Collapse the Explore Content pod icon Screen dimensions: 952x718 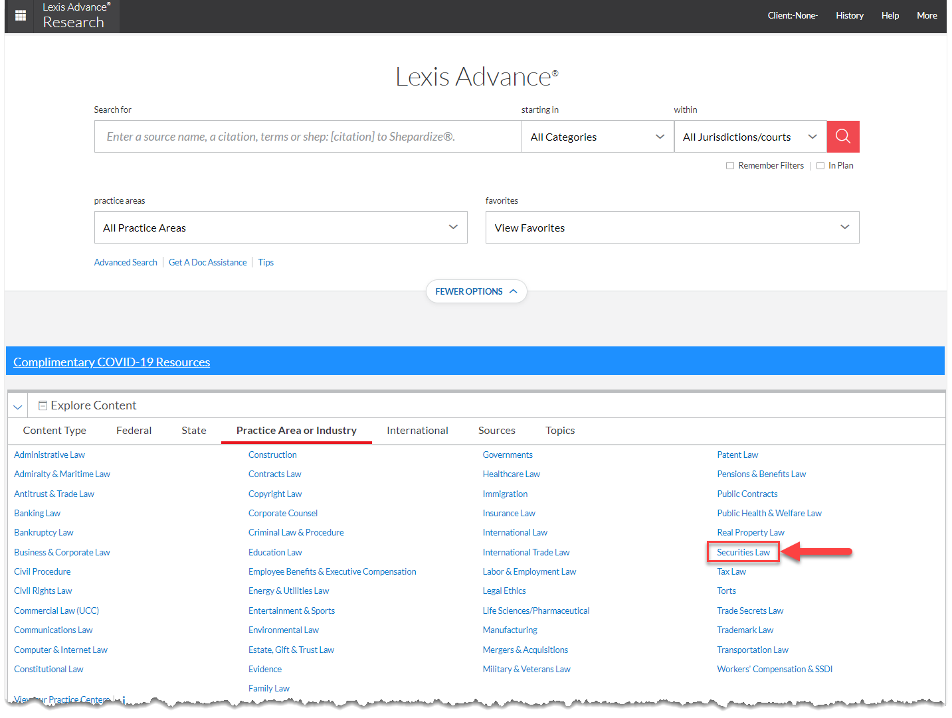[43, 405]
